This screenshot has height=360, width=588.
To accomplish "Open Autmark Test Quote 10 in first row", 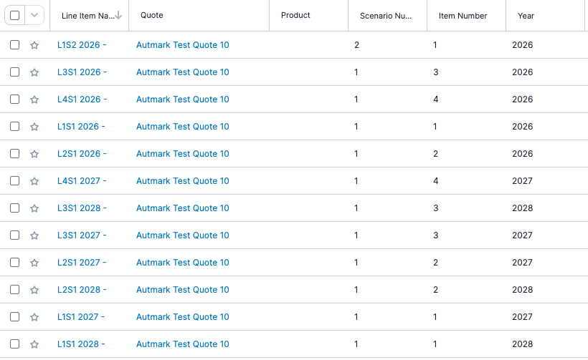I will point(182,45).
